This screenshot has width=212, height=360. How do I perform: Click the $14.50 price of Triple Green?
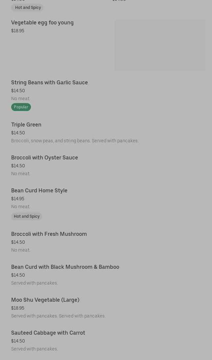click(18, 133)
